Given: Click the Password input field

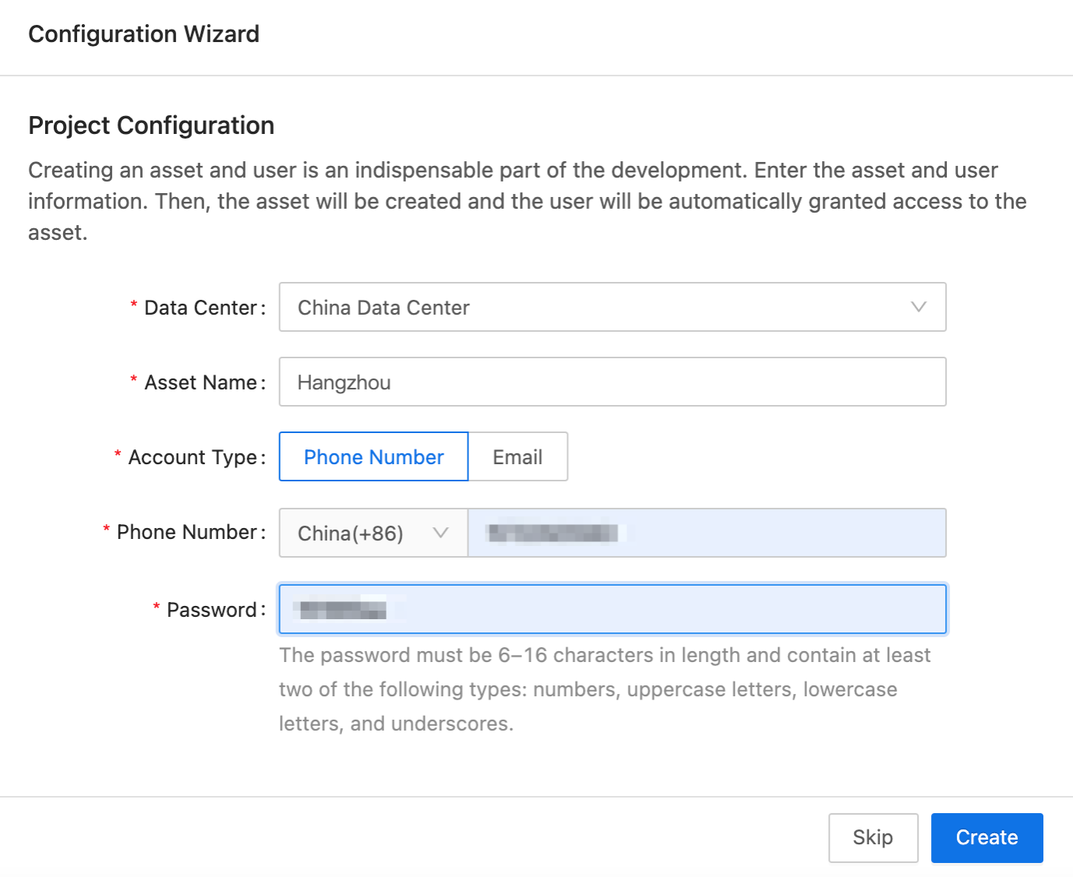Looking at the screenshot, I should click(x=612, y=609).
